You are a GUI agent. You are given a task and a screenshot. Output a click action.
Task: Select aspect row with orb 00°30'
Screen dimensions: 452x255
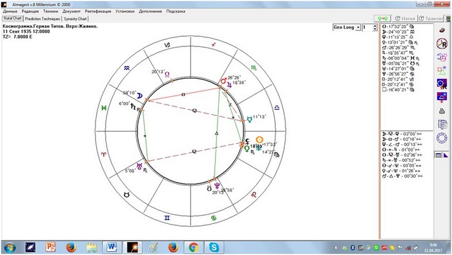click(402, 176)
